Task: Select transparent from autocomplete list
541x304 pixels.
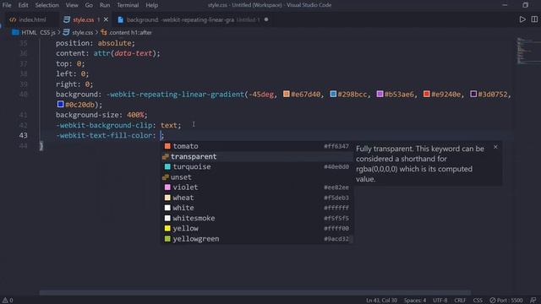Action: [257, 156]
